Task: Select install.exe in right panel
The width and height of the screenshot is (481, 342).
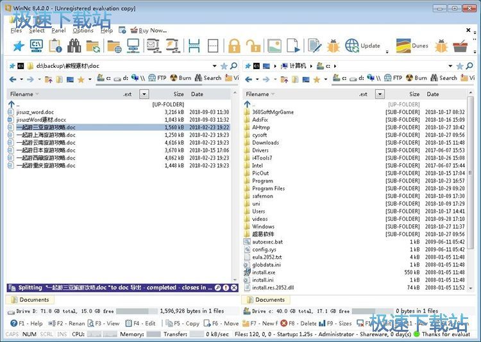Action: click(355, 272)
